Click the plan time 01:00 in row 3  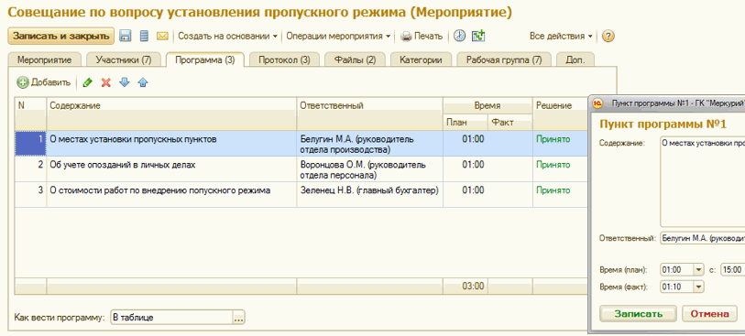[473, 190]
